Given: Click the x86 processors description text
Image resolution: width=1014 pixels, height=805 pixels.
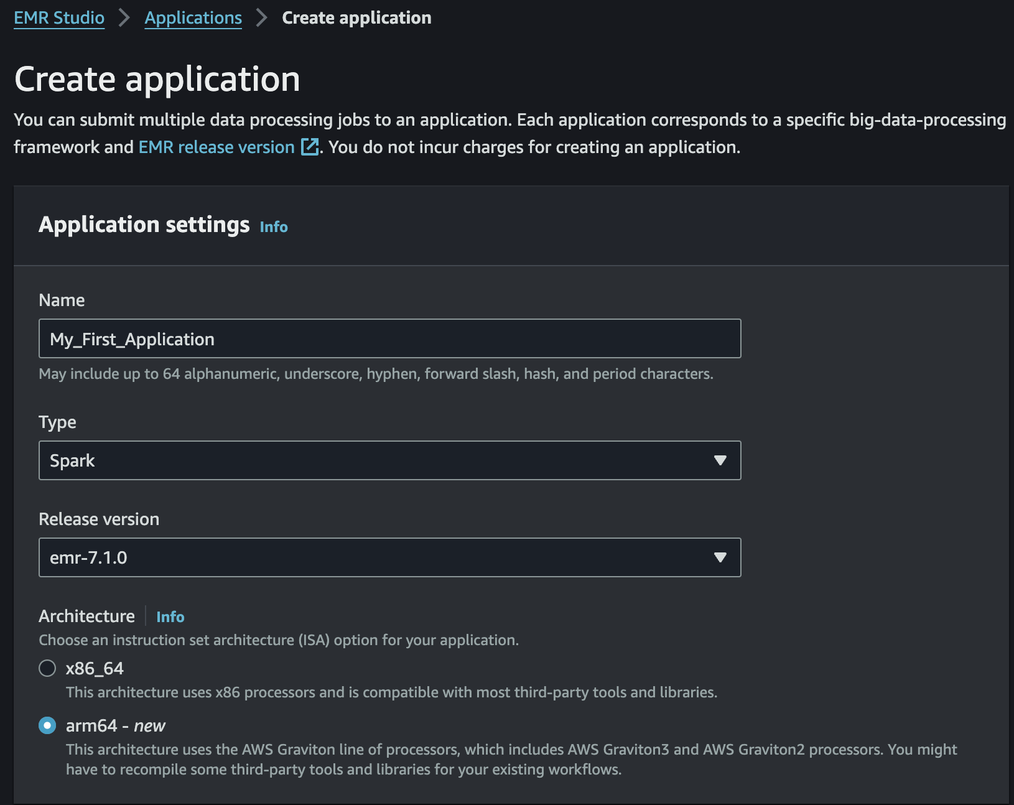Looking at the screenshot, I should click(x=391, y=692).
